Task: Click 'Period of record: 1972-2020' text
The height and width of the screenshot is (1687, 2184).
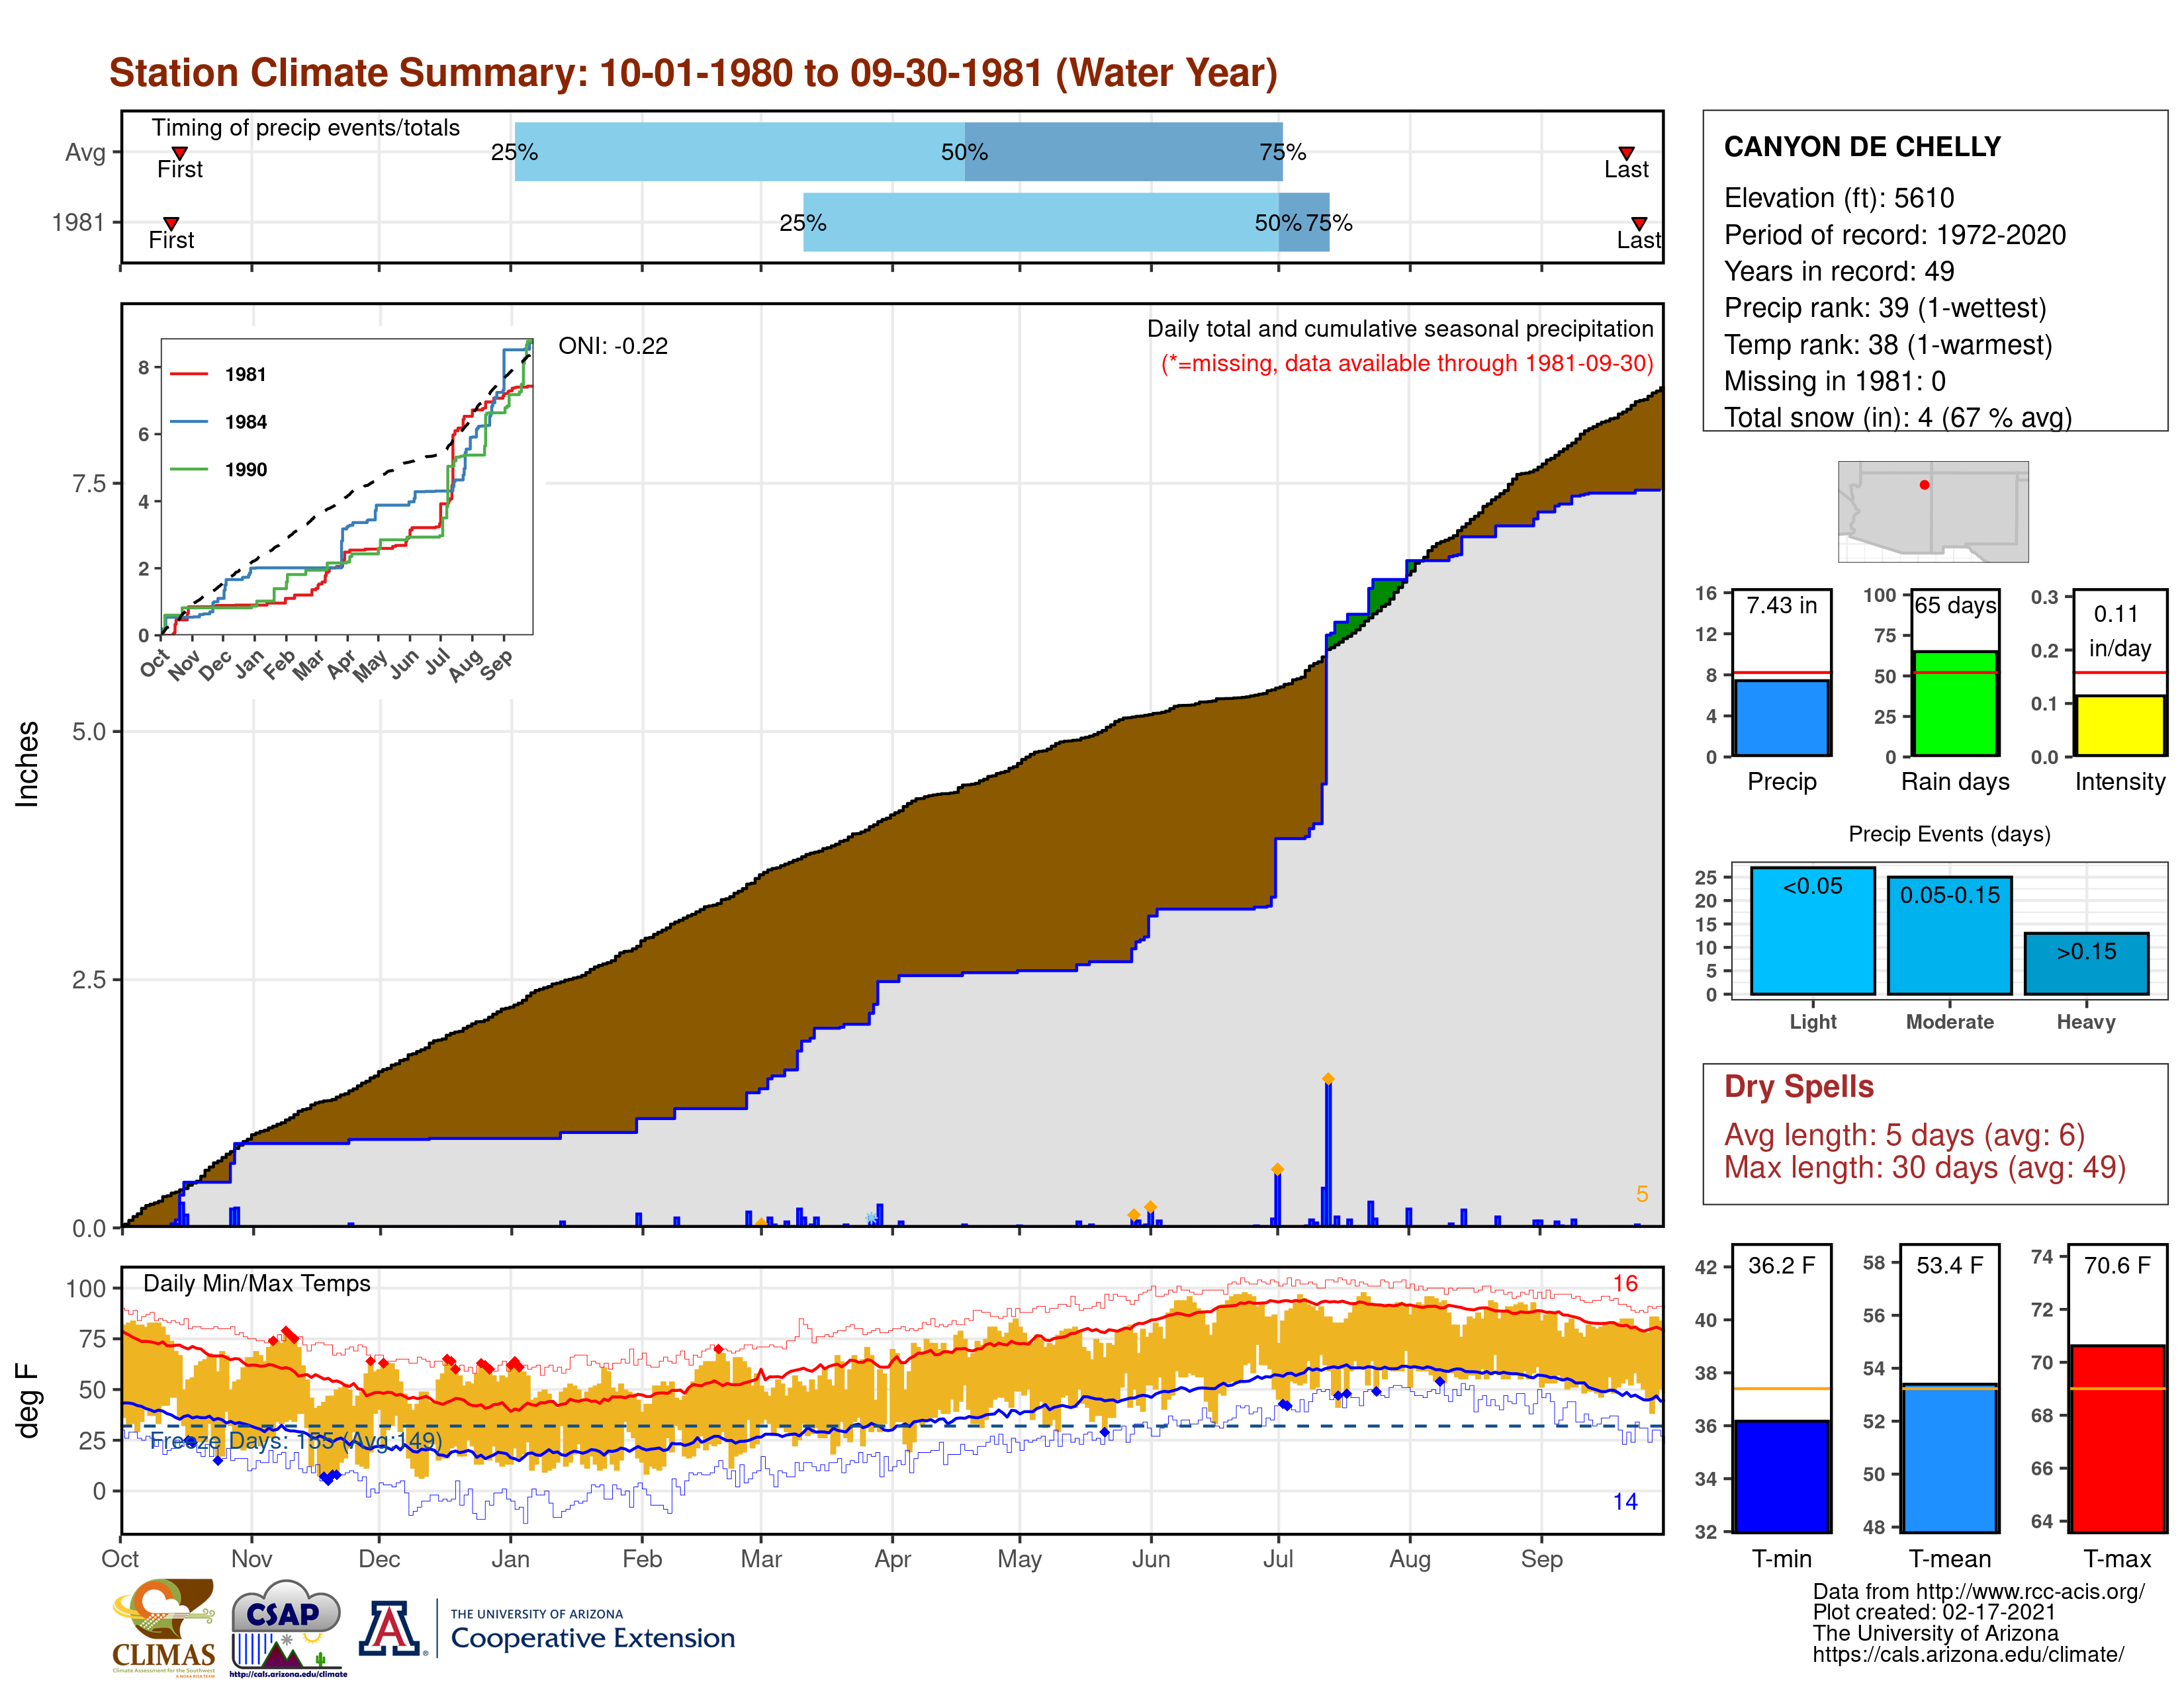Action: [x=1895, y=235]
